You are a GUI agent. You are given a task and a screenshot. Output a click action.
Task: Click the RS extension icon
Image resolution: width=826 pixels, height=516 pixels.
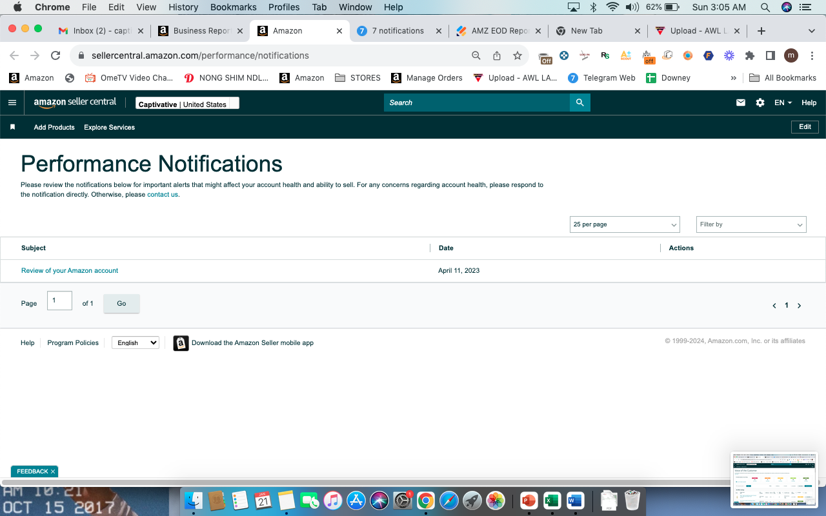coord(605,55)
